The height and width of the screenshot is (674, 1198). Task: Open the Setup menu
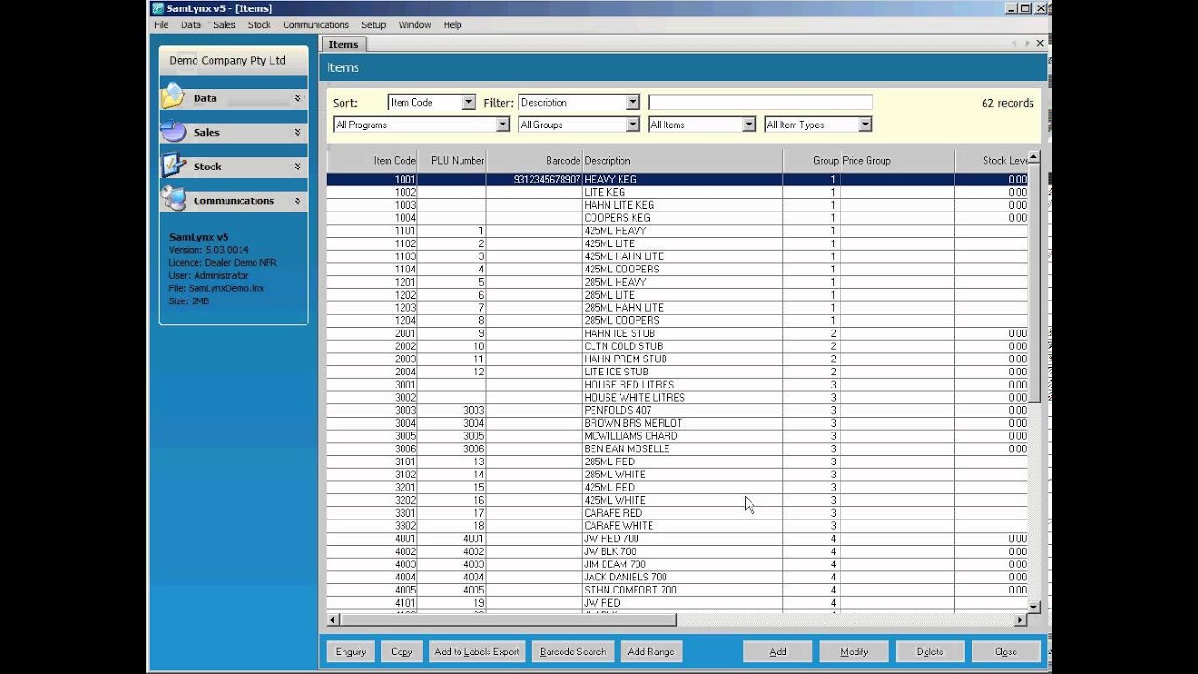click(373, 25)
